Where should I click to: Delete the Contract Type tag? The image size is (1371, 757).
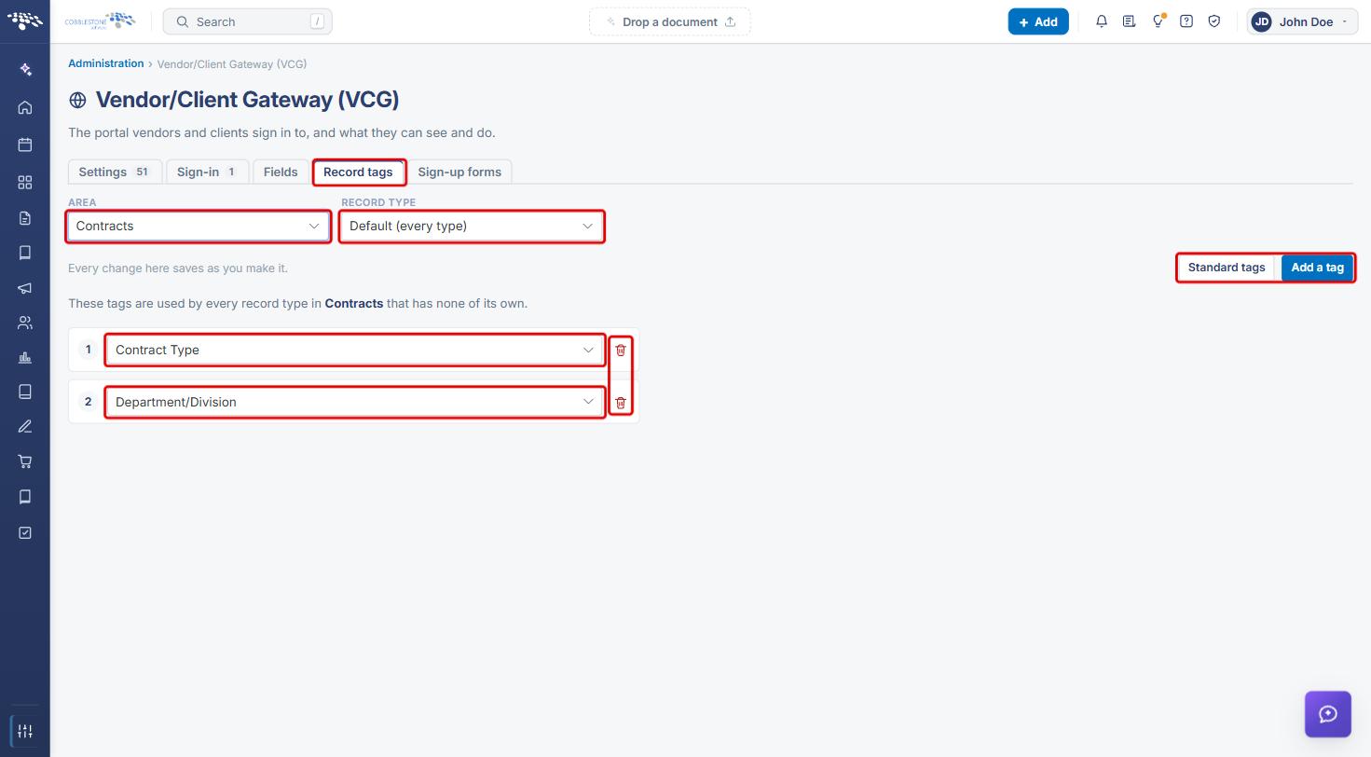[x=621, y=351]
